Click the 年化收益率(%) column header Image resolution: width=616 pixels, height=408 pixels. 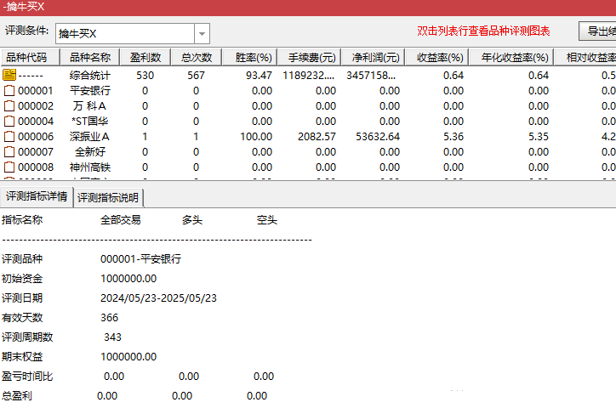(x=515, y=58)
